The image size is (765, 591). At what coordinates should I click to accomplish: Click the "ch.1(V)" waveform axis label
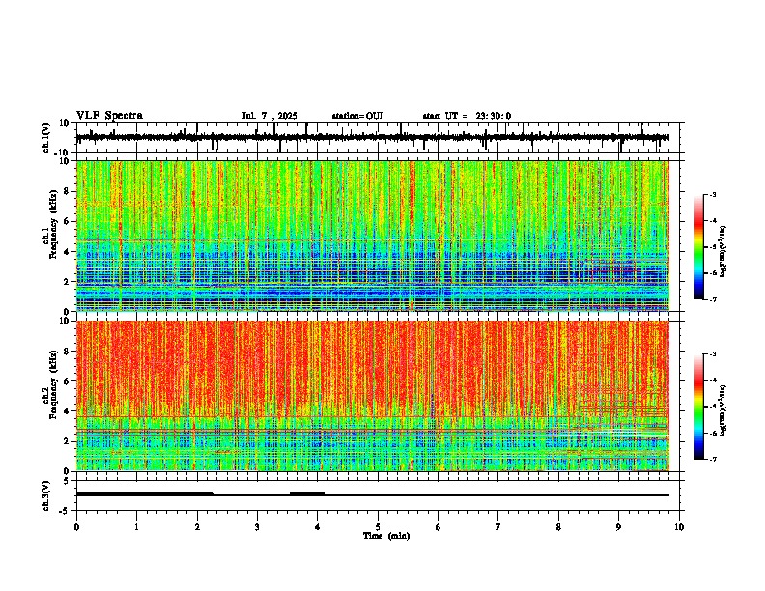(46, 137)
